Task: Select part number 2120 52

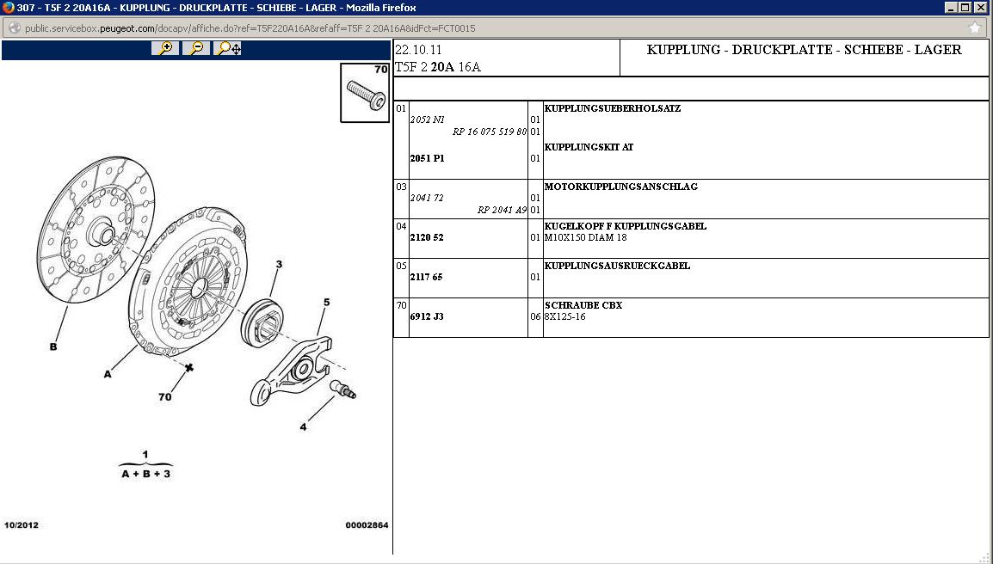Action: tap(427, 238)
